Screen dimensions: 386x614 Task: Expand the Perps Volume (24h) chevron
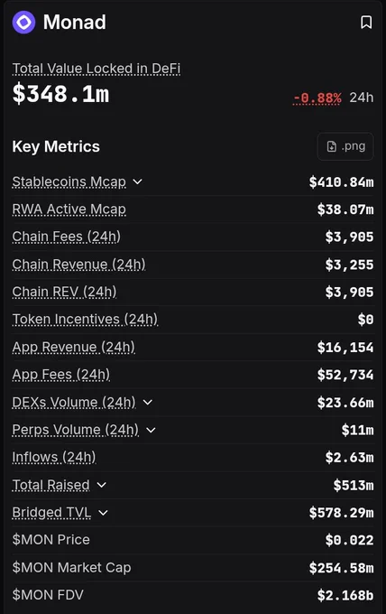[151, 430]
